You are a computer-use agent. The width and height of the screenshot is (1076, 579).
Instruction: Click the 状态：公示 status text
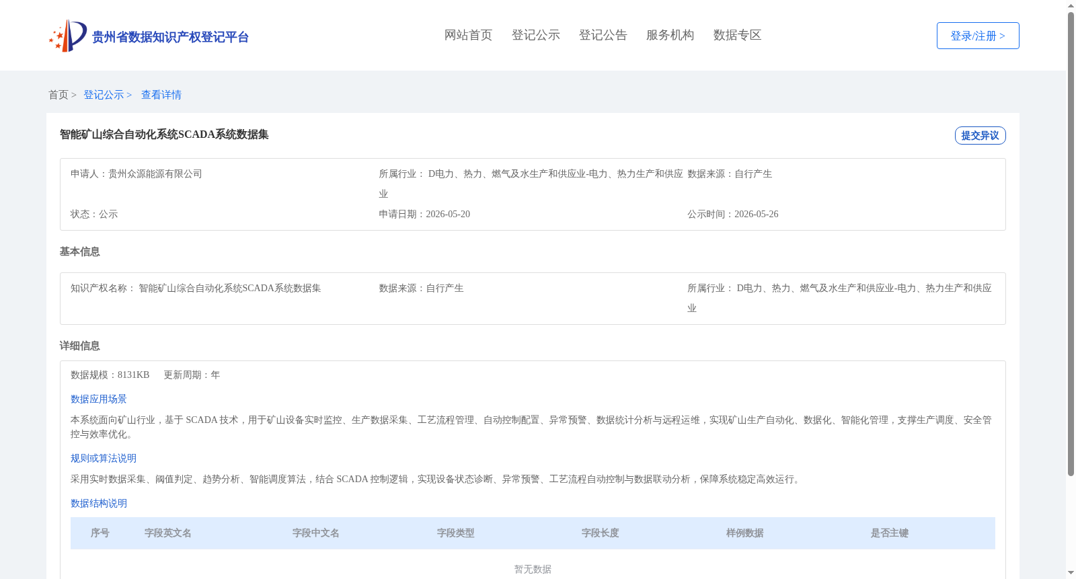94,214
